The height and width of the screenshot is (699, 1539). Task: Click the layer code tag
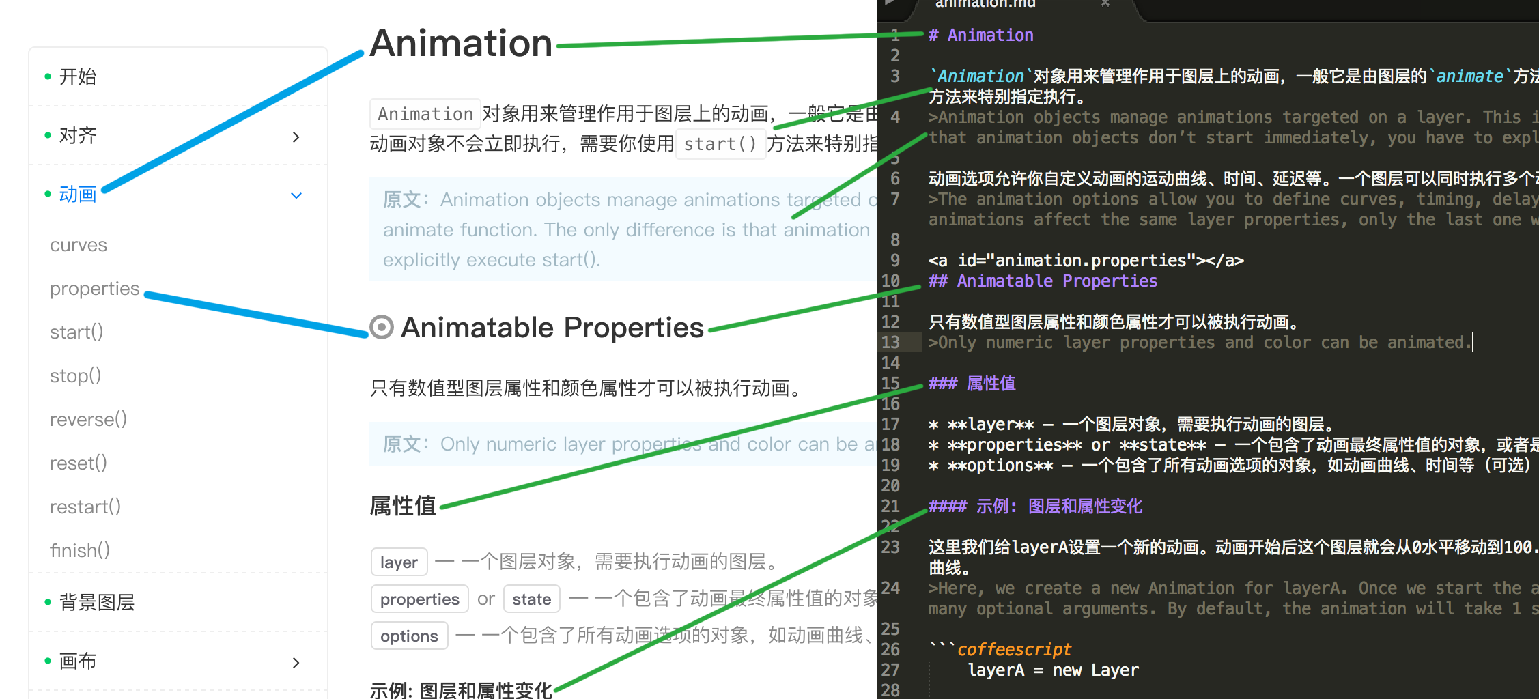click(x=399, y=562)
